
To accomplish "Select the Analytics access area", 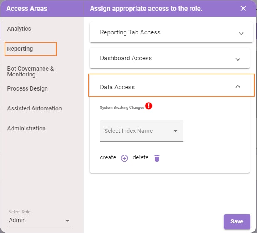I will pos(19,29).
